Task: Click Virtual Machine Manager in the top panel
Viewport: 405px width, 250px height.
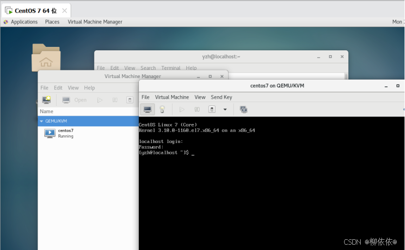Action: point(95,22)
